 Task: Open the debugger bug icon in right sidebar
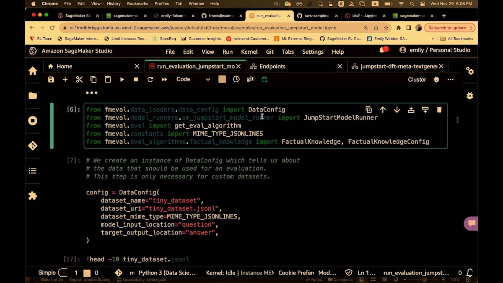click(470, 96)
